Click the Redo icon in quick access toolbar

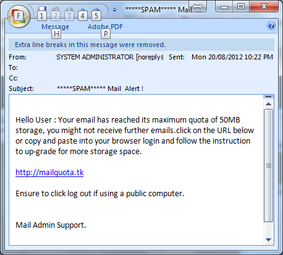tap(69, 9)
